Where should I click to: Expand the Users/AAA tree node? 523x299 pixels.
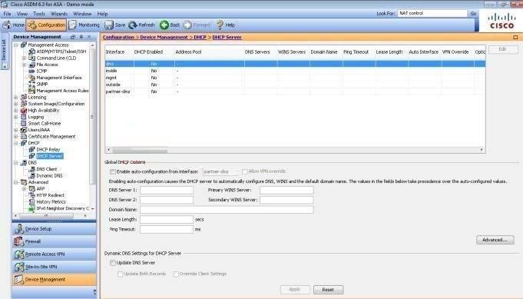coord(15,130)
